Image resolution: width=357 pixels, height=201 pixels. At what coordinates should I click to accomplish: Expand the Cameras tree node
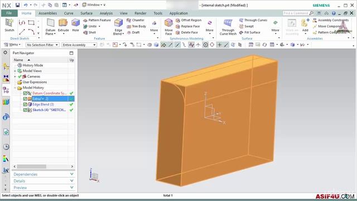(x=15, y=76)
